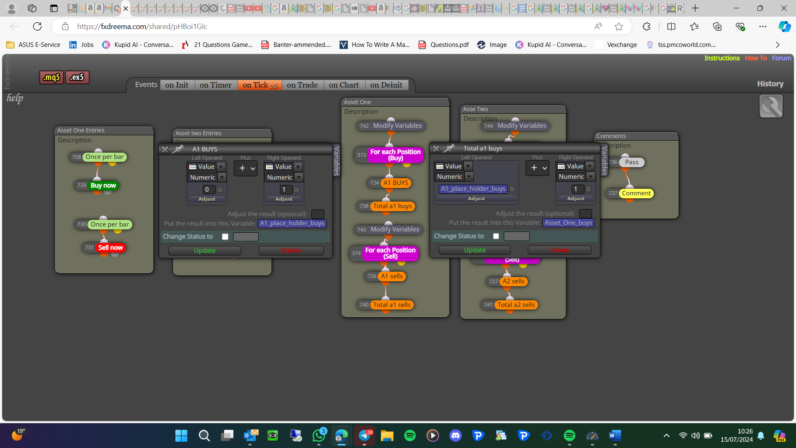
Task: Select the Buy now block
Action: click(103, 185)
